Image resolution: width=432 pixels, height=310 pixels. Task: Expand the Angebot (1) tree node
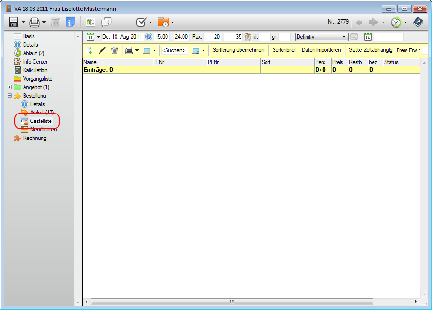coord(10,87)
